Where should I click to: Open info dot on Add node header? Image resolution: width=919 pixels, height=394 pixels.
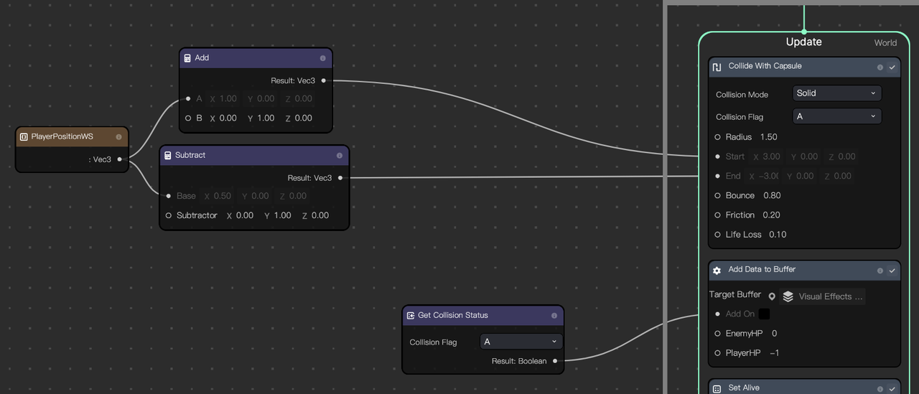322,58
